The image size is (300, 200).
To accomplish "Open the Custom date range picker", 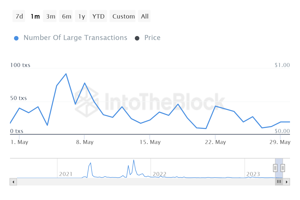I will (123, 16).
